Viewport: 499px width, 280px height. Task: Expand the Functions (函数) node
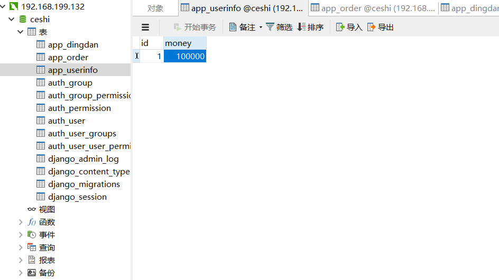tap(21, 222)
